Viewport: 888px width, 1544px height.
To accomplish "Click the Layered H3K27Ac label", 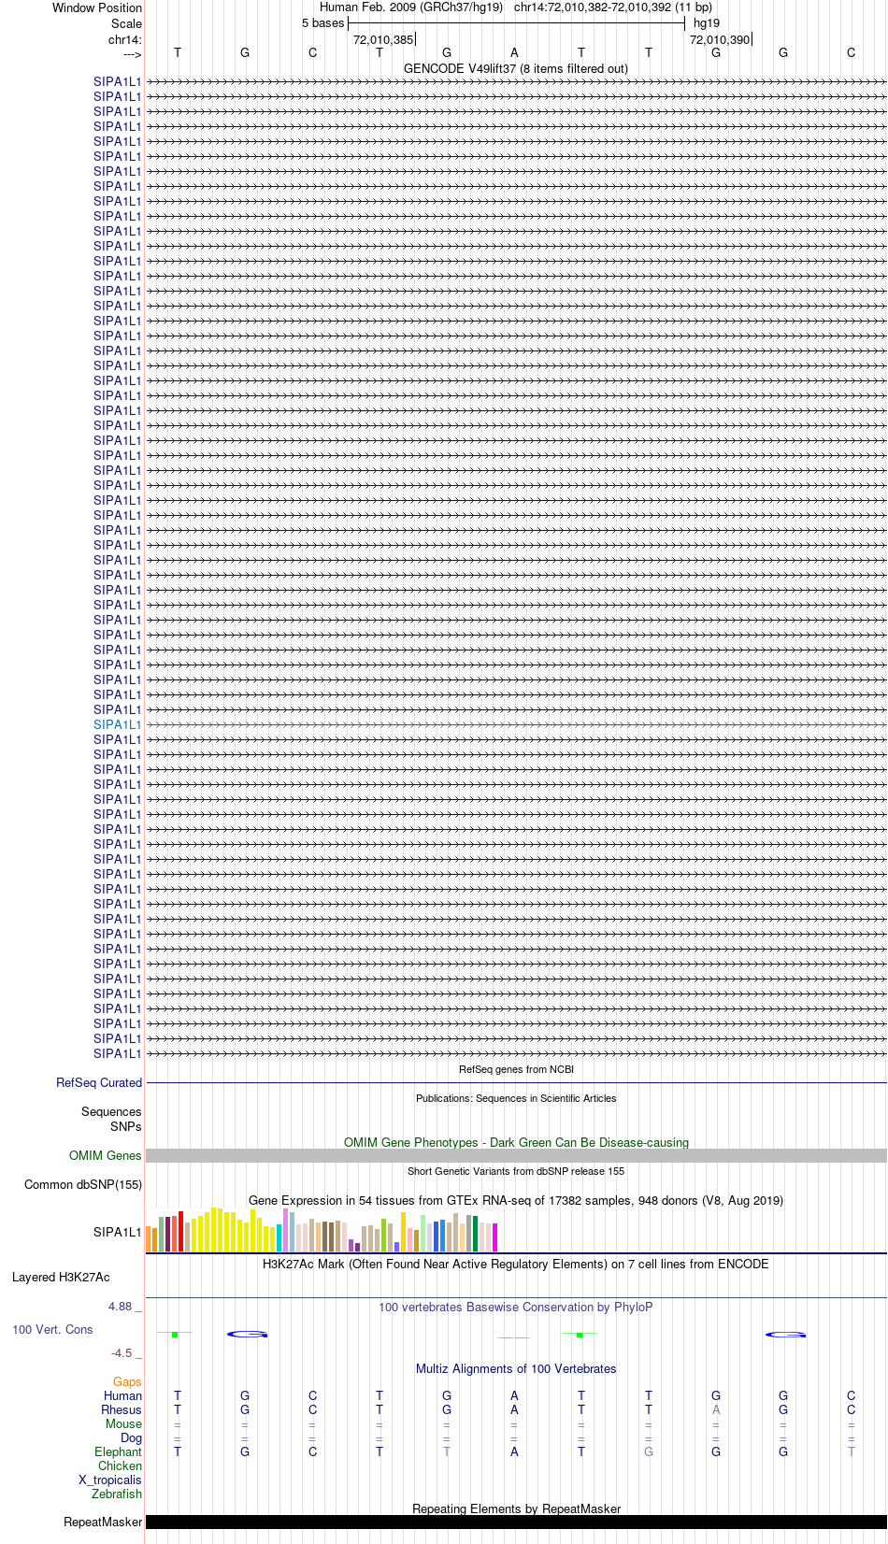I will pyautogui.click(x=61, y=1277).
